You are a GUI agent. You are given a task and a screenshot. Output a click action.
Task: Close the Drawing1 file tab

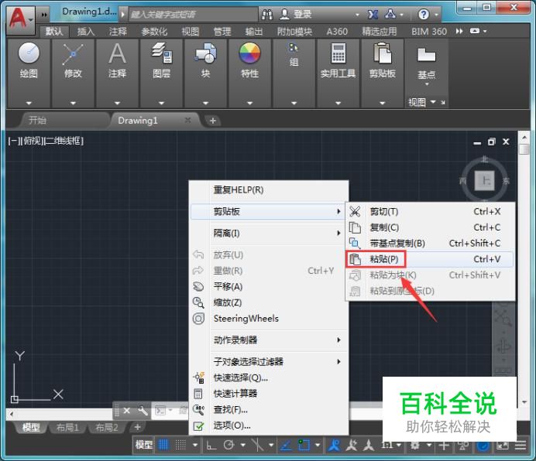tap(187, 120)
